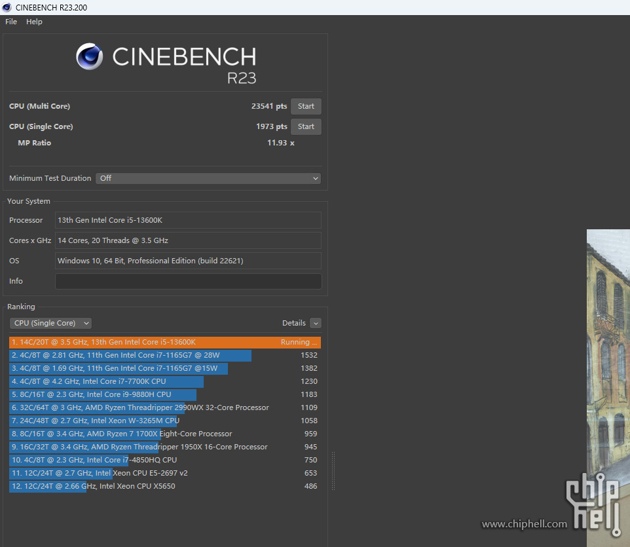630x547 pixels.
Task: Click the Cinebench app icon in title bar
Action: (7, 7)
